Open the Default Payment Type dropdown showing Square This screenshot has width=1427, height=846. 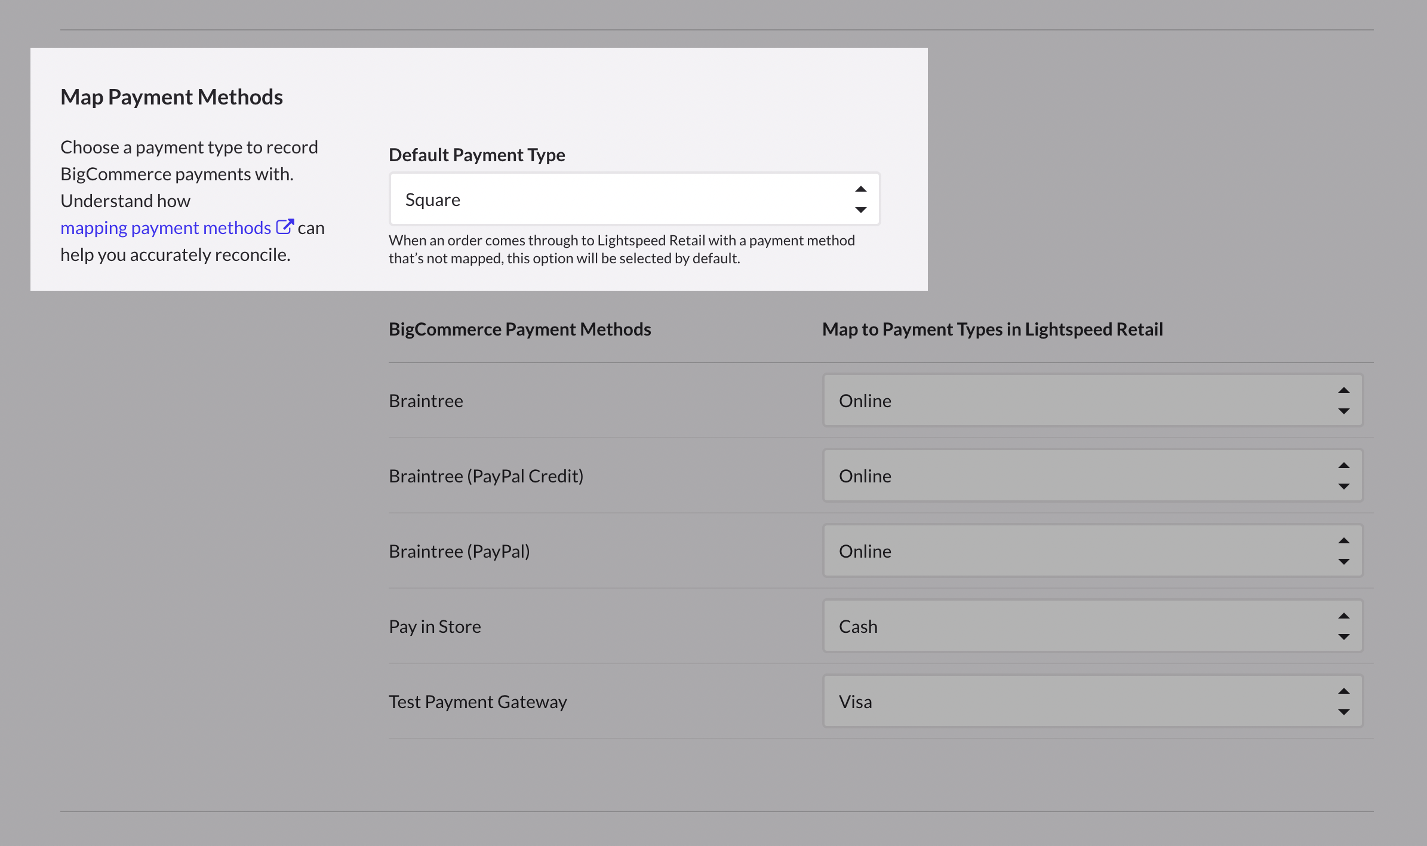point(621,199)
